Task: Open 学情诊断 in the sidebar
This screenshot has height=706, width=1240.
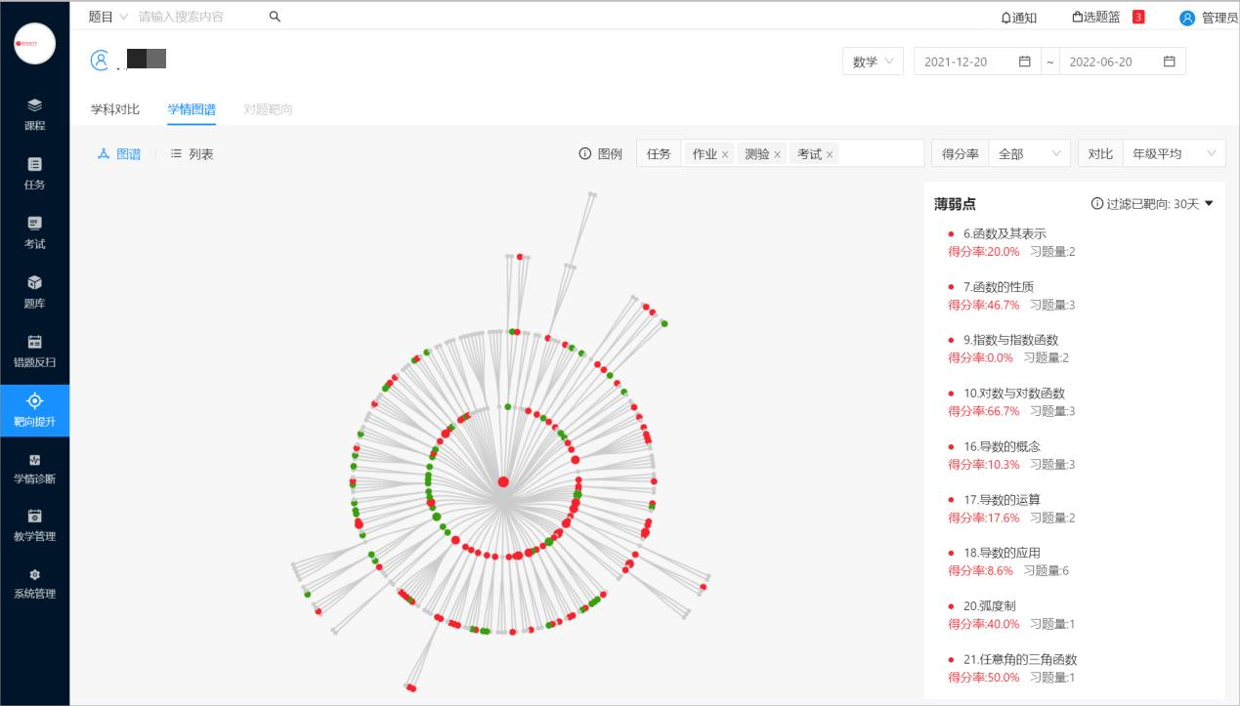Action: click(x=34, y=468)
